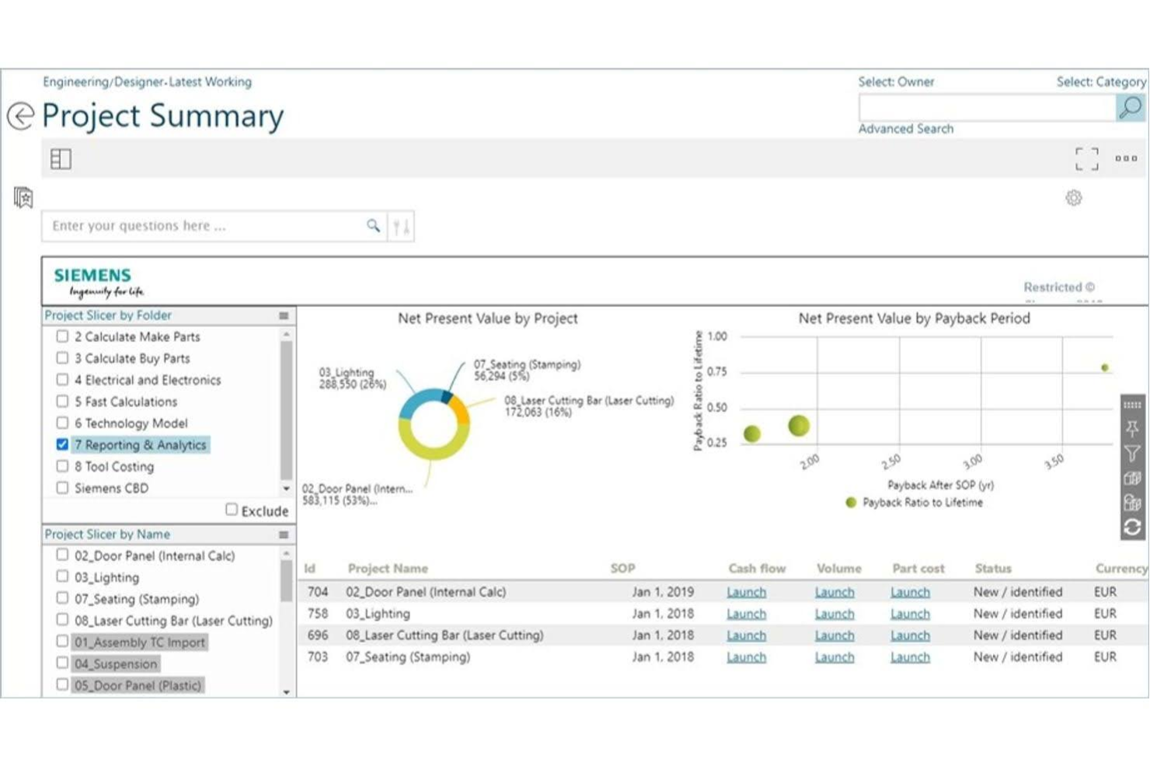Open Project Slicer by Name options menu

coord(283,535)
